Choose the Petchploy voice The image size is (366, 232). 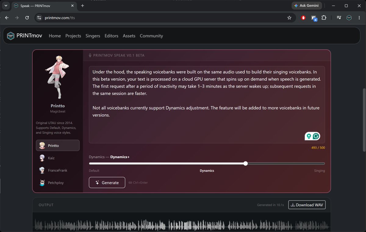coord(58,183)
